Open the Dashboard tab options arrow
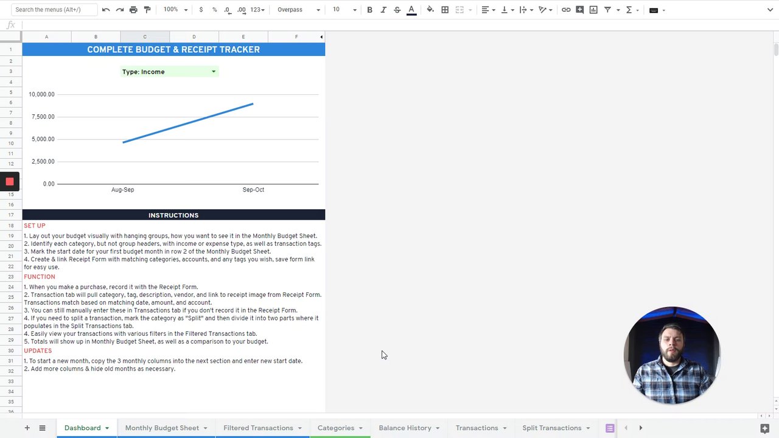The image size is (779, 438). coord(107,428)
